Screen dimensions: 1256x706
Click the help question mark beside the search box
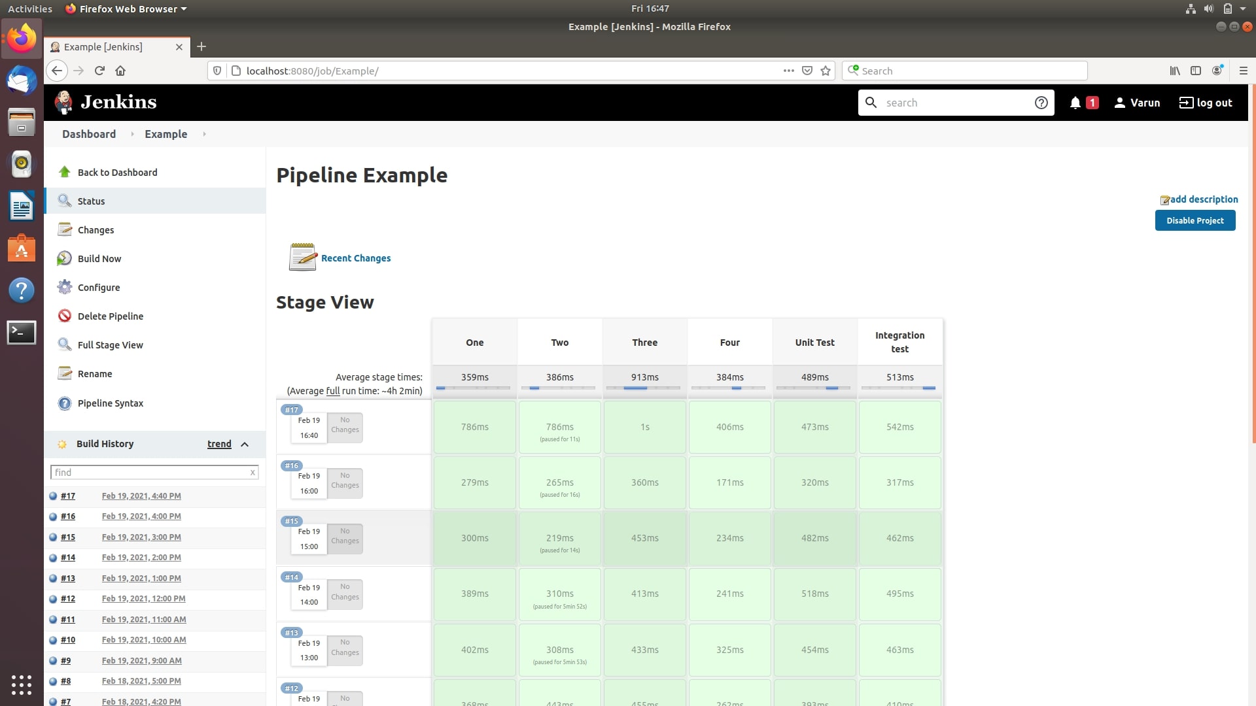(x=1041, y=103)
